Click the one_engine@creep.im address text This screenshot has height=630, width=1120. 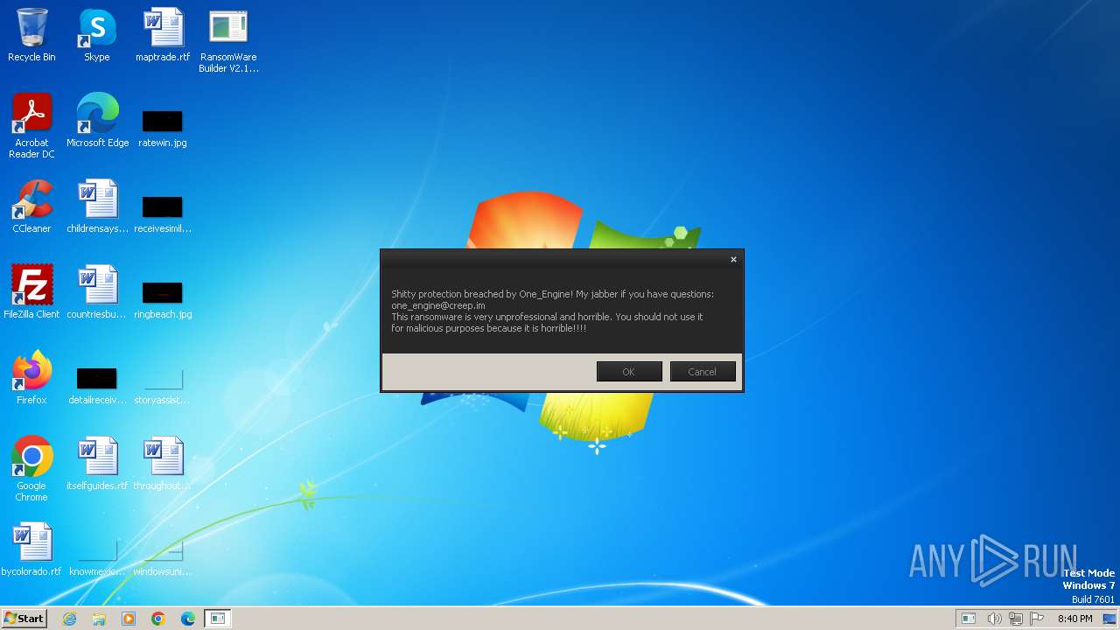(x=438, y=305)
